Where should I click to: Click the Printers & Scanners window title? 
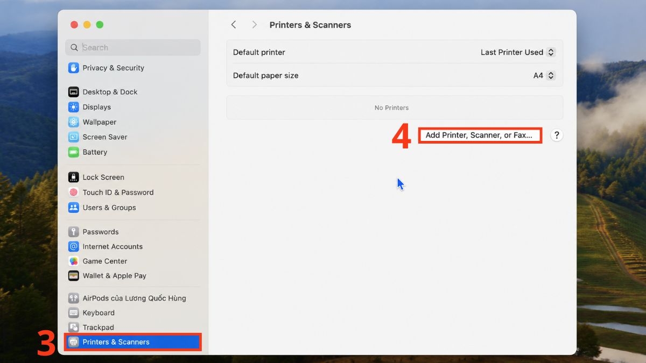(310, 25)
